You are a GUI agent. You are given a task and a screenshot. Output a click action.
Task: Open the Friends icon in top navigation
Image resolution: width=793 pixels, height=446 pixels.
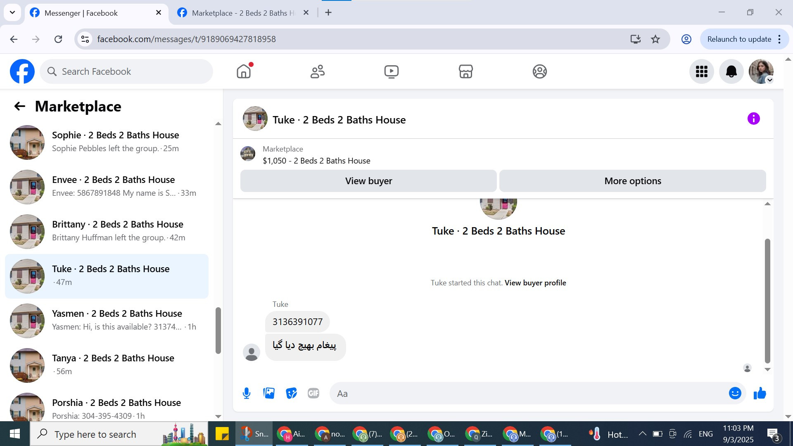click(x=318, y=71)
